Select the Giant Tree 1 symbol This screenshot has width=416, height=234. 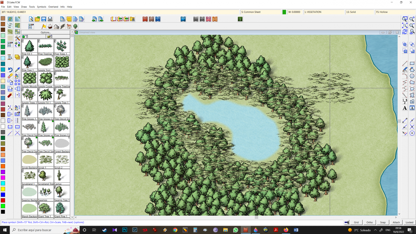(46, 210)
